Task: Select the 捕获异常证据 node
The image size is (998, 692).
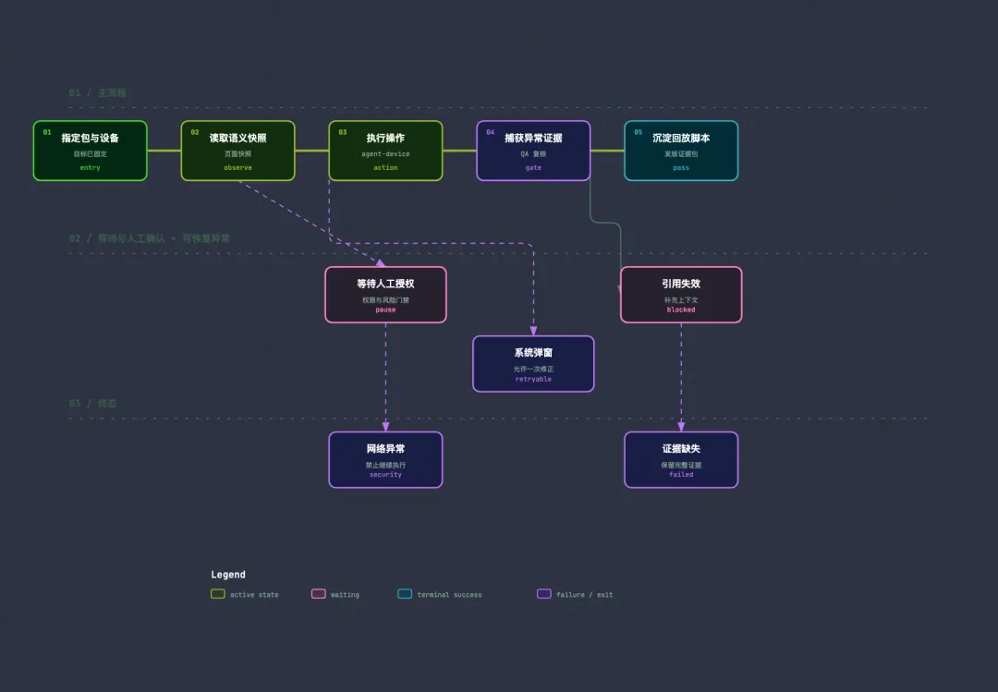Action: (x=533, y=151)
